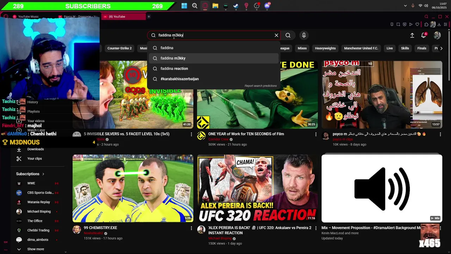Click the Opera GX taskbar icon
Screen dimensions: 451x254
tap(205, 6)
